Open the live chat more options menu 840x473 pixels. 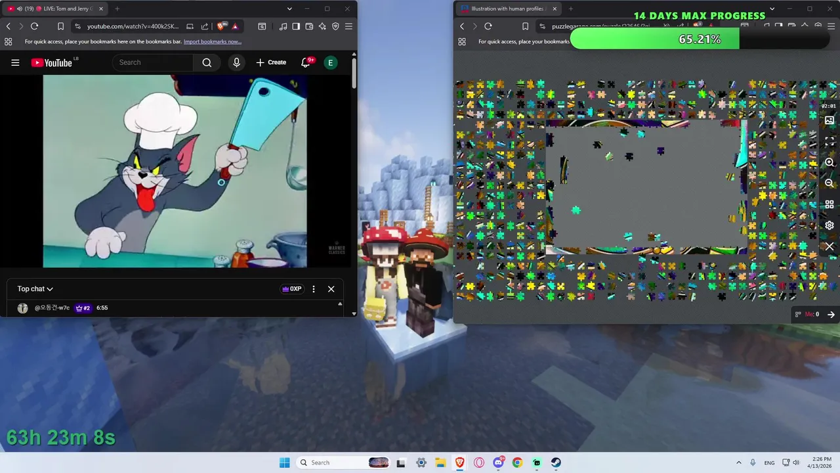tap(314, 289)
